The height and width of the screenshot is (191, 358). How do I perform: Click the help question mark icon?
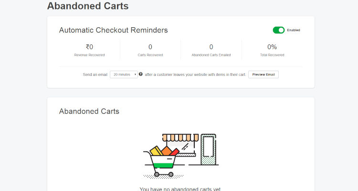click(x=141, y=74)
